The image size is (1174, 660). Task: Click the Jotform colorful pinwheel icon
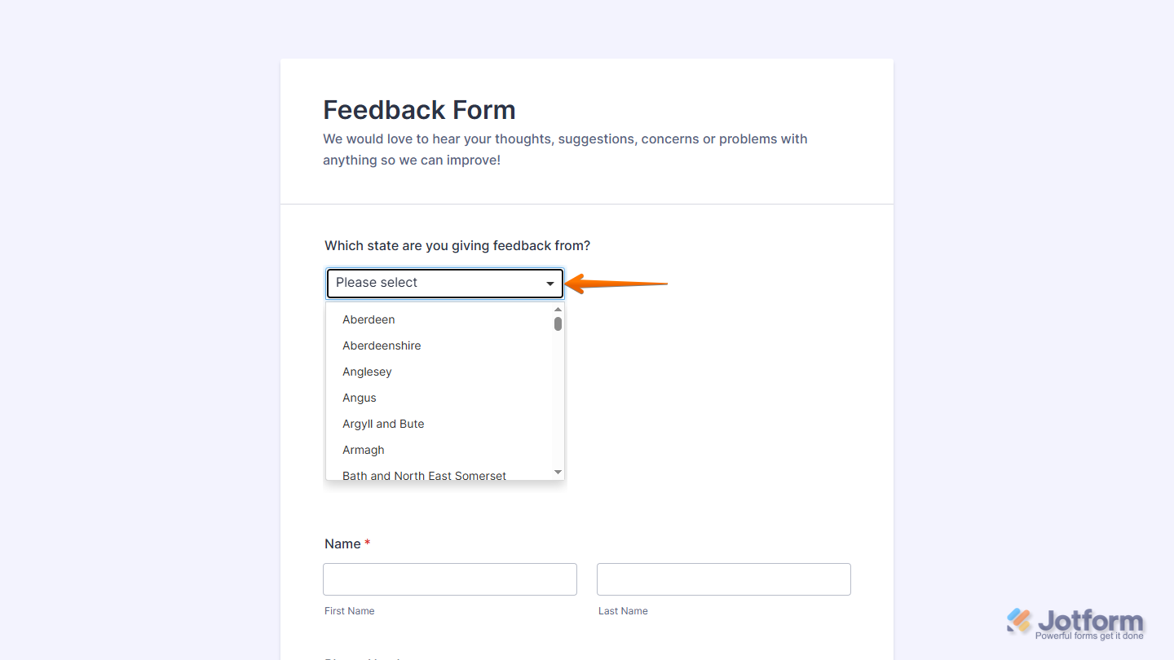click(1017, 620)
